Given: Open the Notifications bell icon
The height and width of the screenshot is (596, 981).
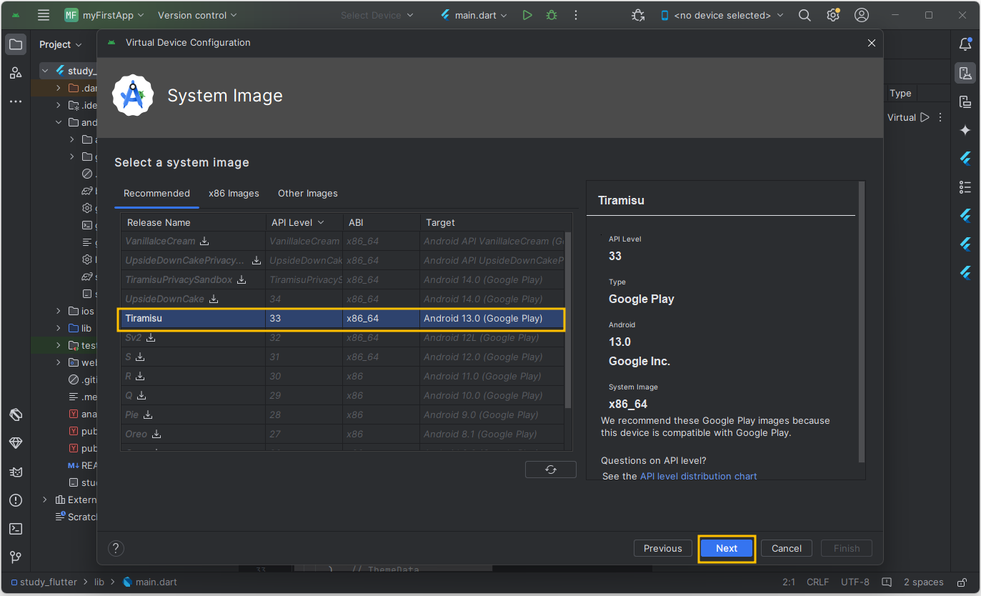Looking at the screenshot, I should coord(965,44).
